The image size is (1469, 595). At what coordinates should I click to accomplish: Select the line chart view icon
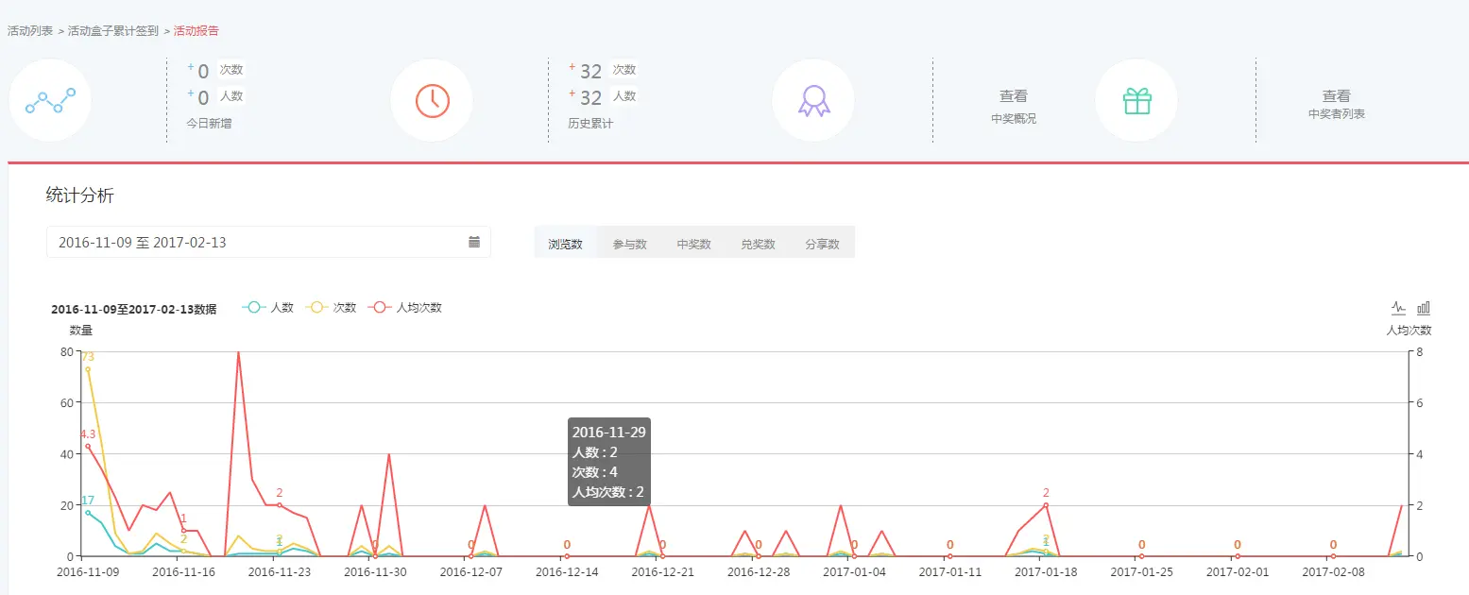(1396, 307)
